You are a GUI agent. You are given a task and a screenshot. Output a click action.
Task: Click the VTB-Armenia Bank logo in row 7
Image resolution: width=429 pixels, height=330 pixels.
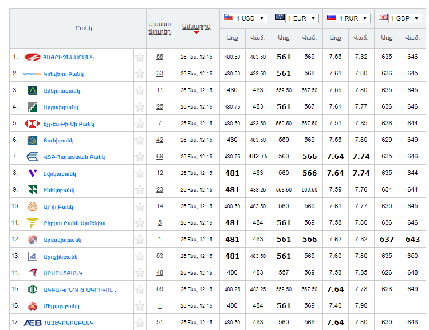click(x=32, y=157)
